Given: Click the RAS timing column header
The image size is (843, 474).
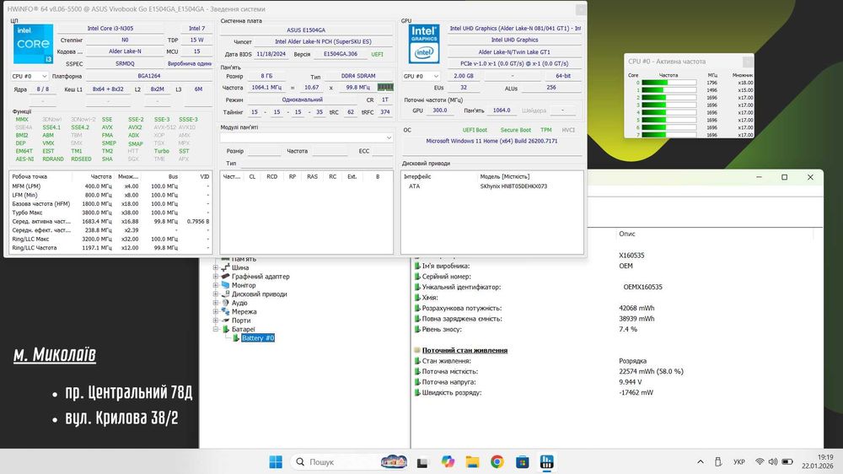Looking at the screenshot, I should pyautogui.click(x=313, y=176).
